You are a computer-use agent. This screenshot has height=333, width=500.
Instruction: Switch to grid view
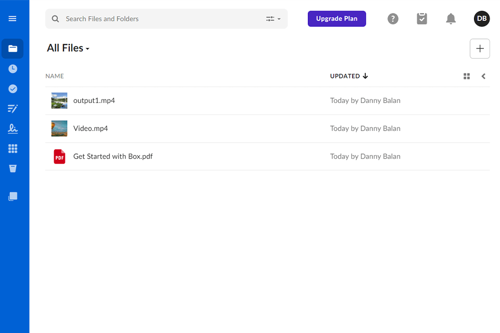pos(467,76)
